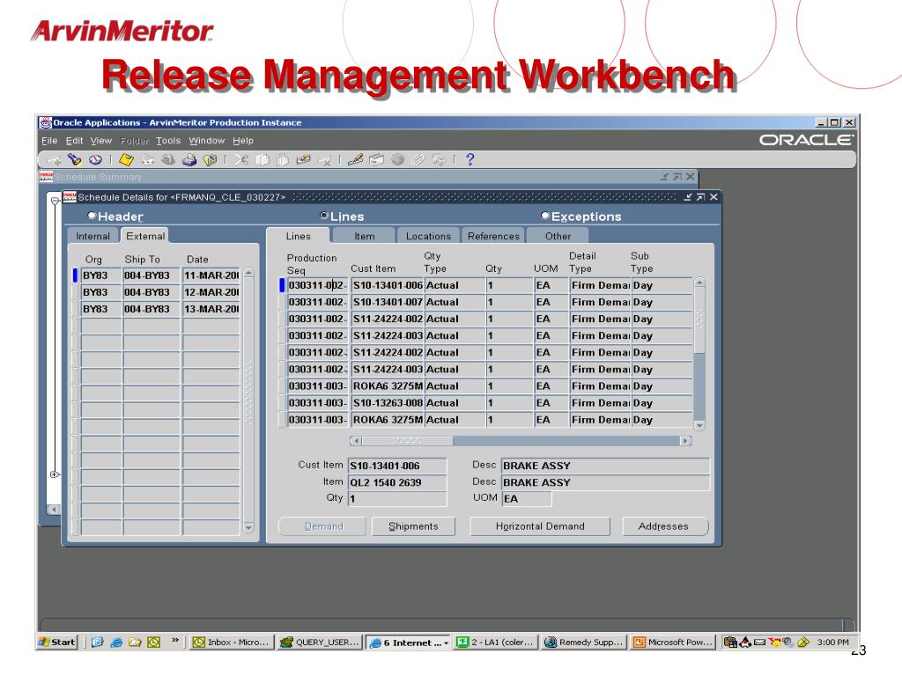
Task: Click the greyed Demand button
Action: coord(323,526)
